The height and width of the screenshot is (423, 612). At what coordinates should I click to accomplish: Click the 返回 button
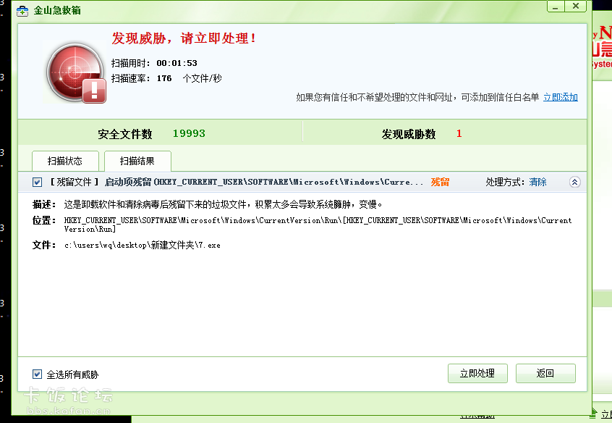[545, 374]
